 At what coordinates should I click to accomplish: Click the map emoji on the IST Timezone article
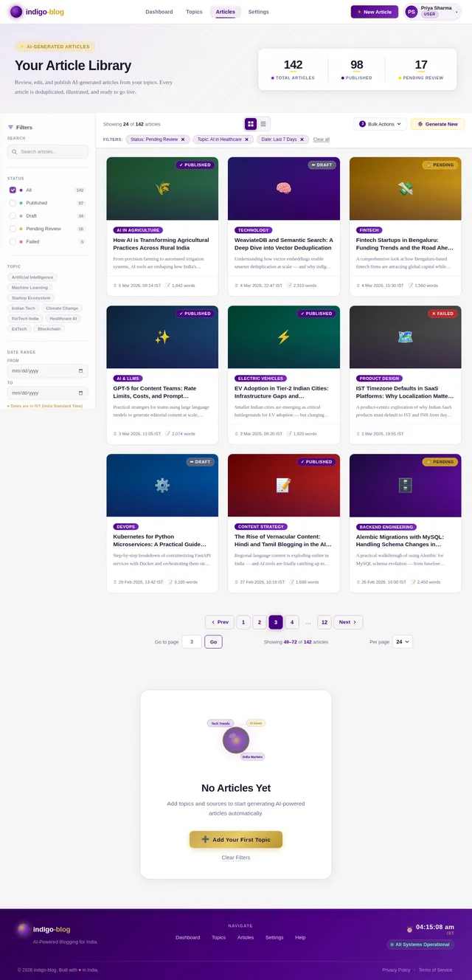(x=405, y=337)
